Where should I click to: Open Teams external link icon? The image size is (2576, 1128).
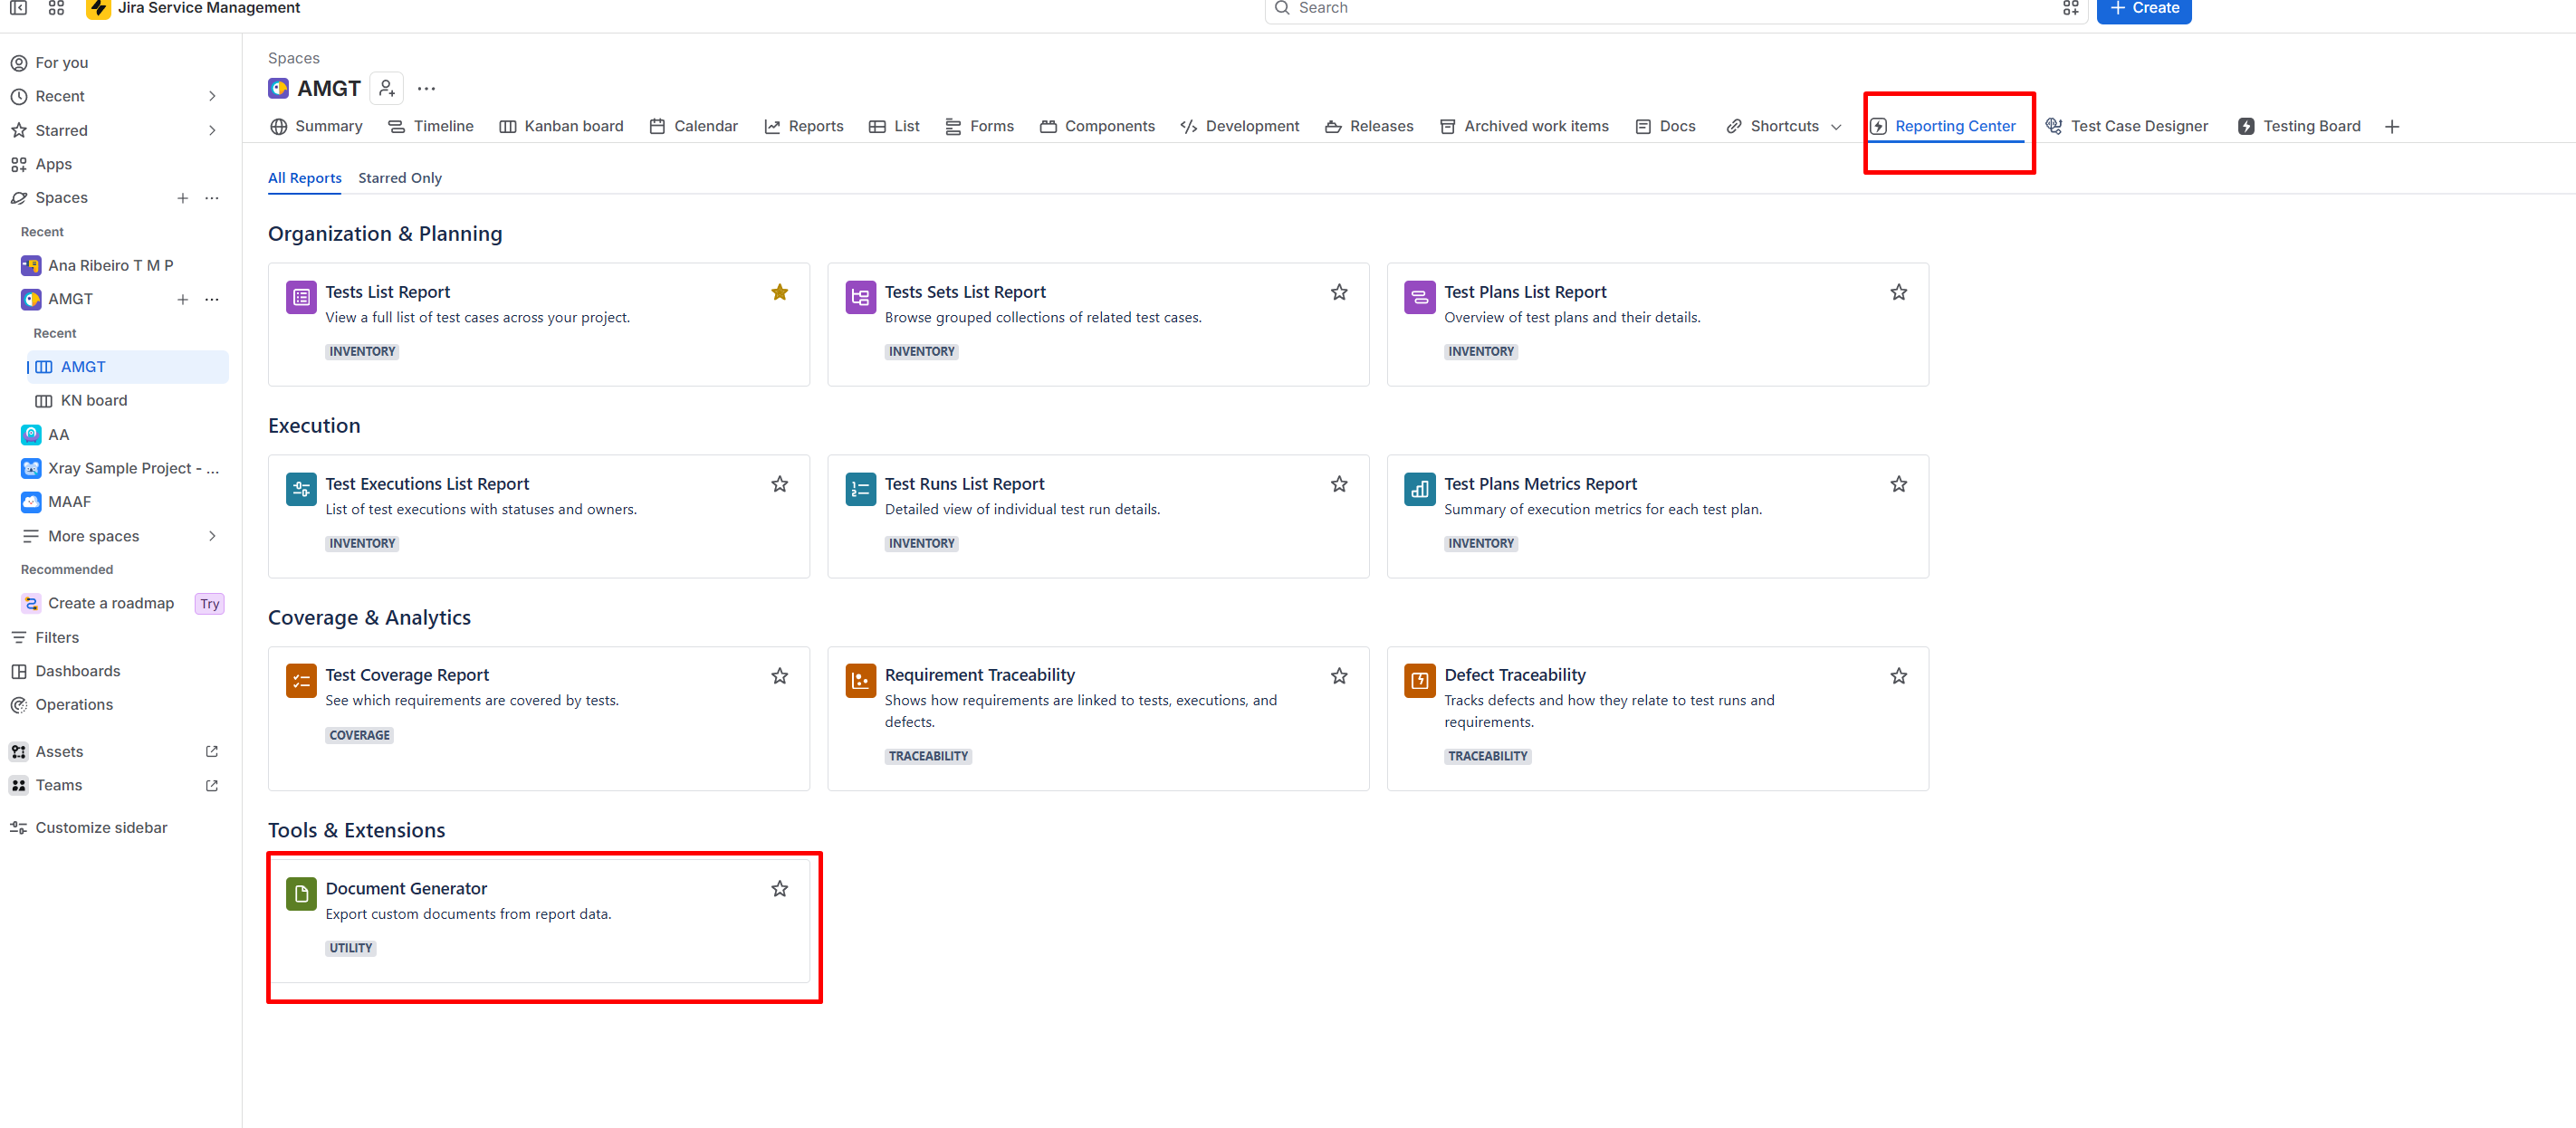(x=212, y=785)
